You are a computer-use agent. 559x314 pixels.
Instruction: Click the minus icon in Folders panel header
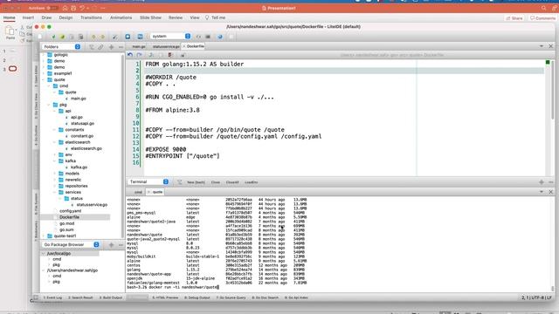121,46
